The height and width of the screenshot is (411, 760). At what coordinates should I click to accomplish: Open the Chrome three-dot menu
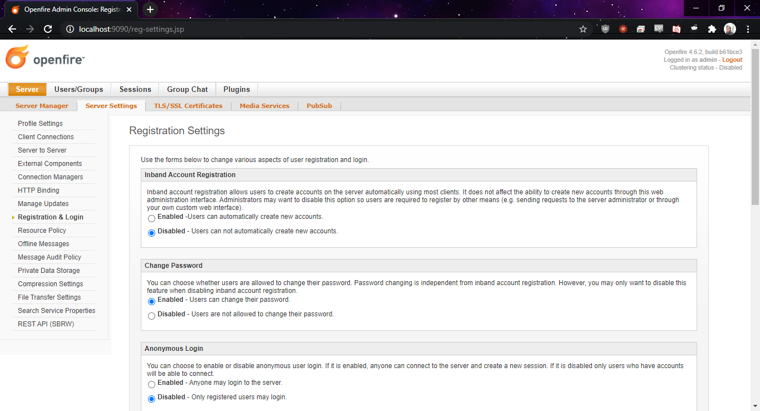(748, 29)
